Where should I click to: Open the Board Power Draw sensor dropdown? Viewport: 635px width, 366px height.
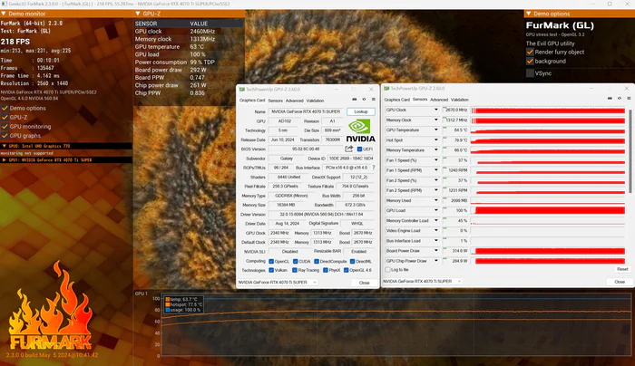coord(436,251)
